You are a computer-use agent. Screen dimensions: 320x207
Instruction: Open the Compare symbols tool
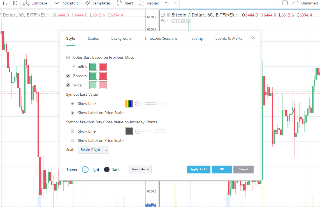click(x=35, y=3)
